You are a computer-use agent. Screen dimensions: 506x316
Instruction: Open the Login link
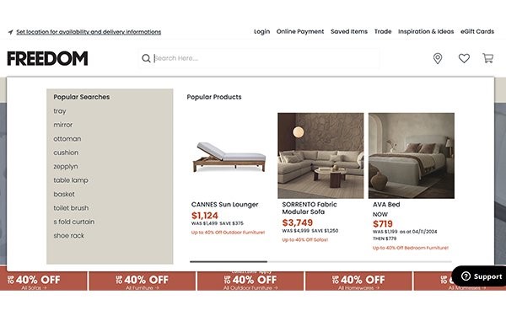[261, 32]
